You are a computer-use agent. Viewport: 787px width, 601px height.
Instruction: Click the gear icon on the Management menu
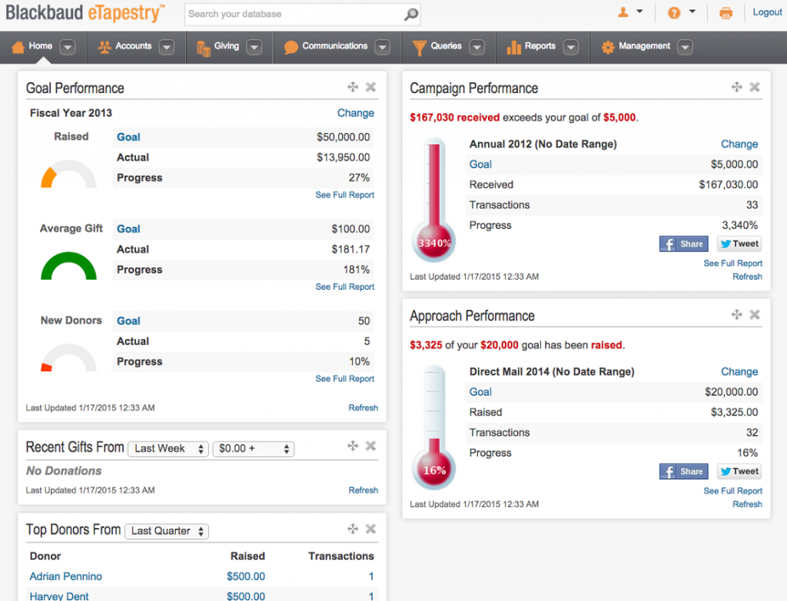tap(609, 46)
